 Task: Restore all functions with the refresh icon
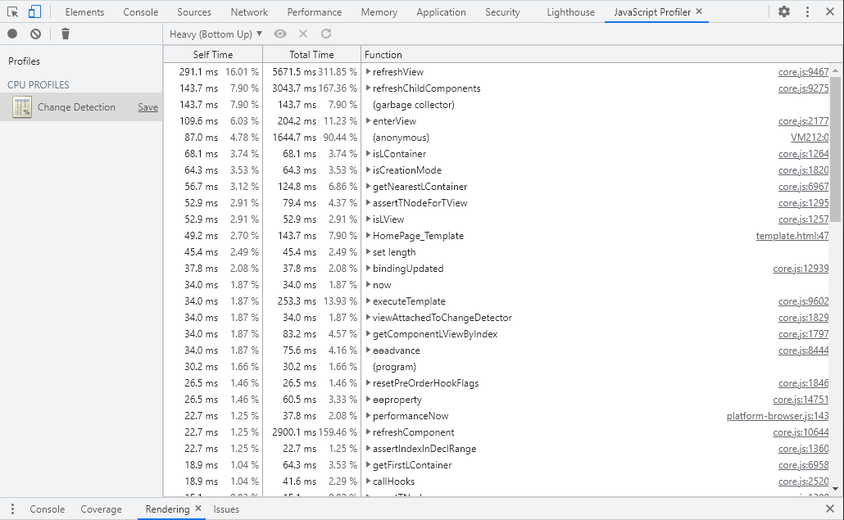click(324, 34)
